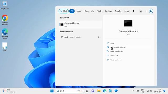Select the Command Prompt best match result
Image resolution: width=168 pixels, height=94 pixels.
point(80,25)
